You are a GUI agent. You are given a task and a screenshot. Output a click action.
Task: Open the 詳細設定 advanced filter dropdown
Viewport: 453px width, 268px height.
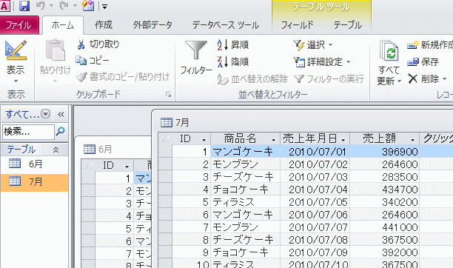pyautogui.click(x=322, y=61)
